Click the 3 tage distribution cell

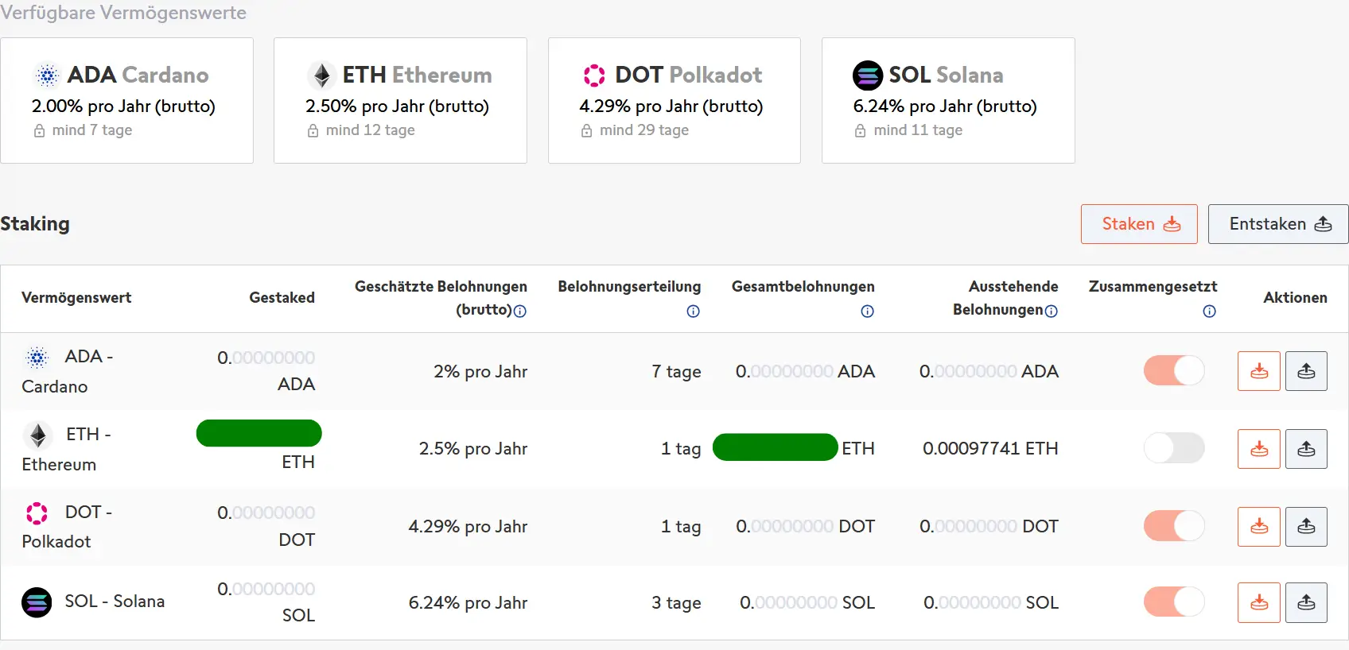pyautogui.click(x=676, y=602)
